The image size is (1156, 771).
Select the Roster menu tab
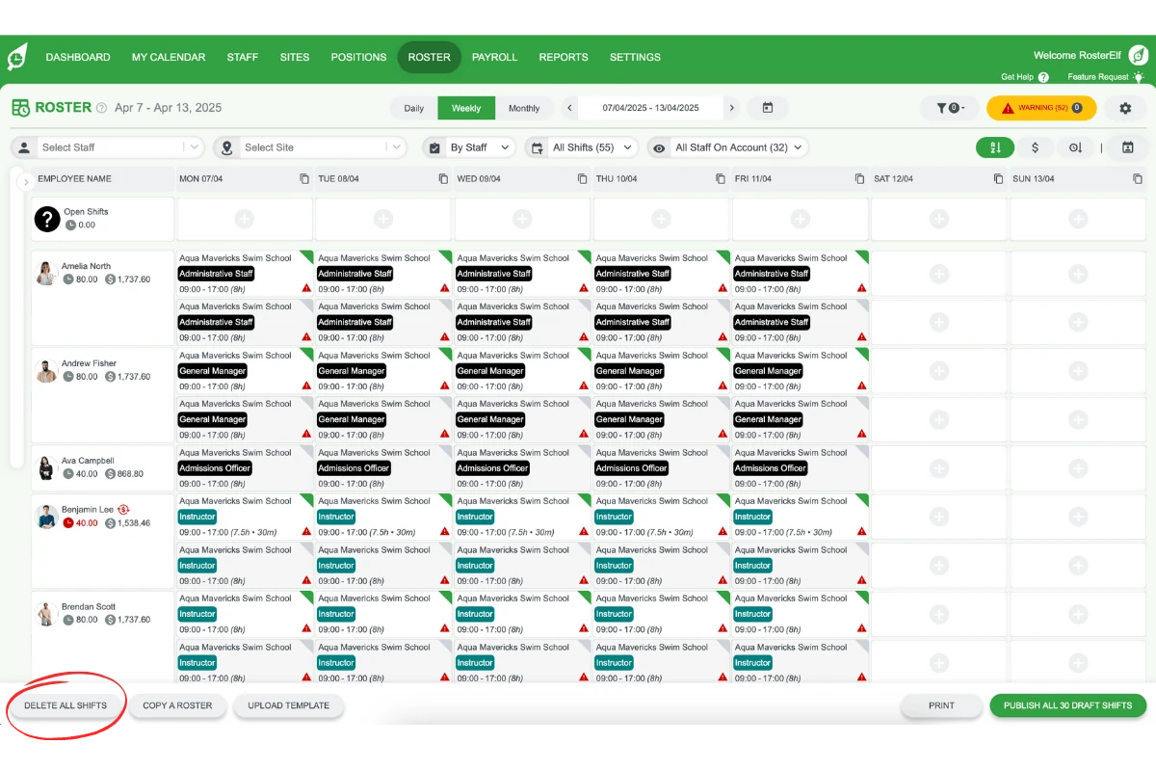(429, 57)
